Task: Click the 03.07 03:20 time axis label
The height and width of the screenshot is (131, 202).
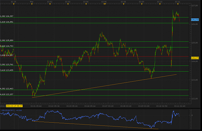Action: point(108,106)
